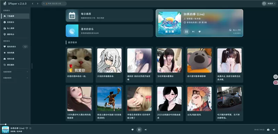The image size is (278, 134).
Task: Open playlist 为何幸福如履薄冰
Action: tap(169, 65)
